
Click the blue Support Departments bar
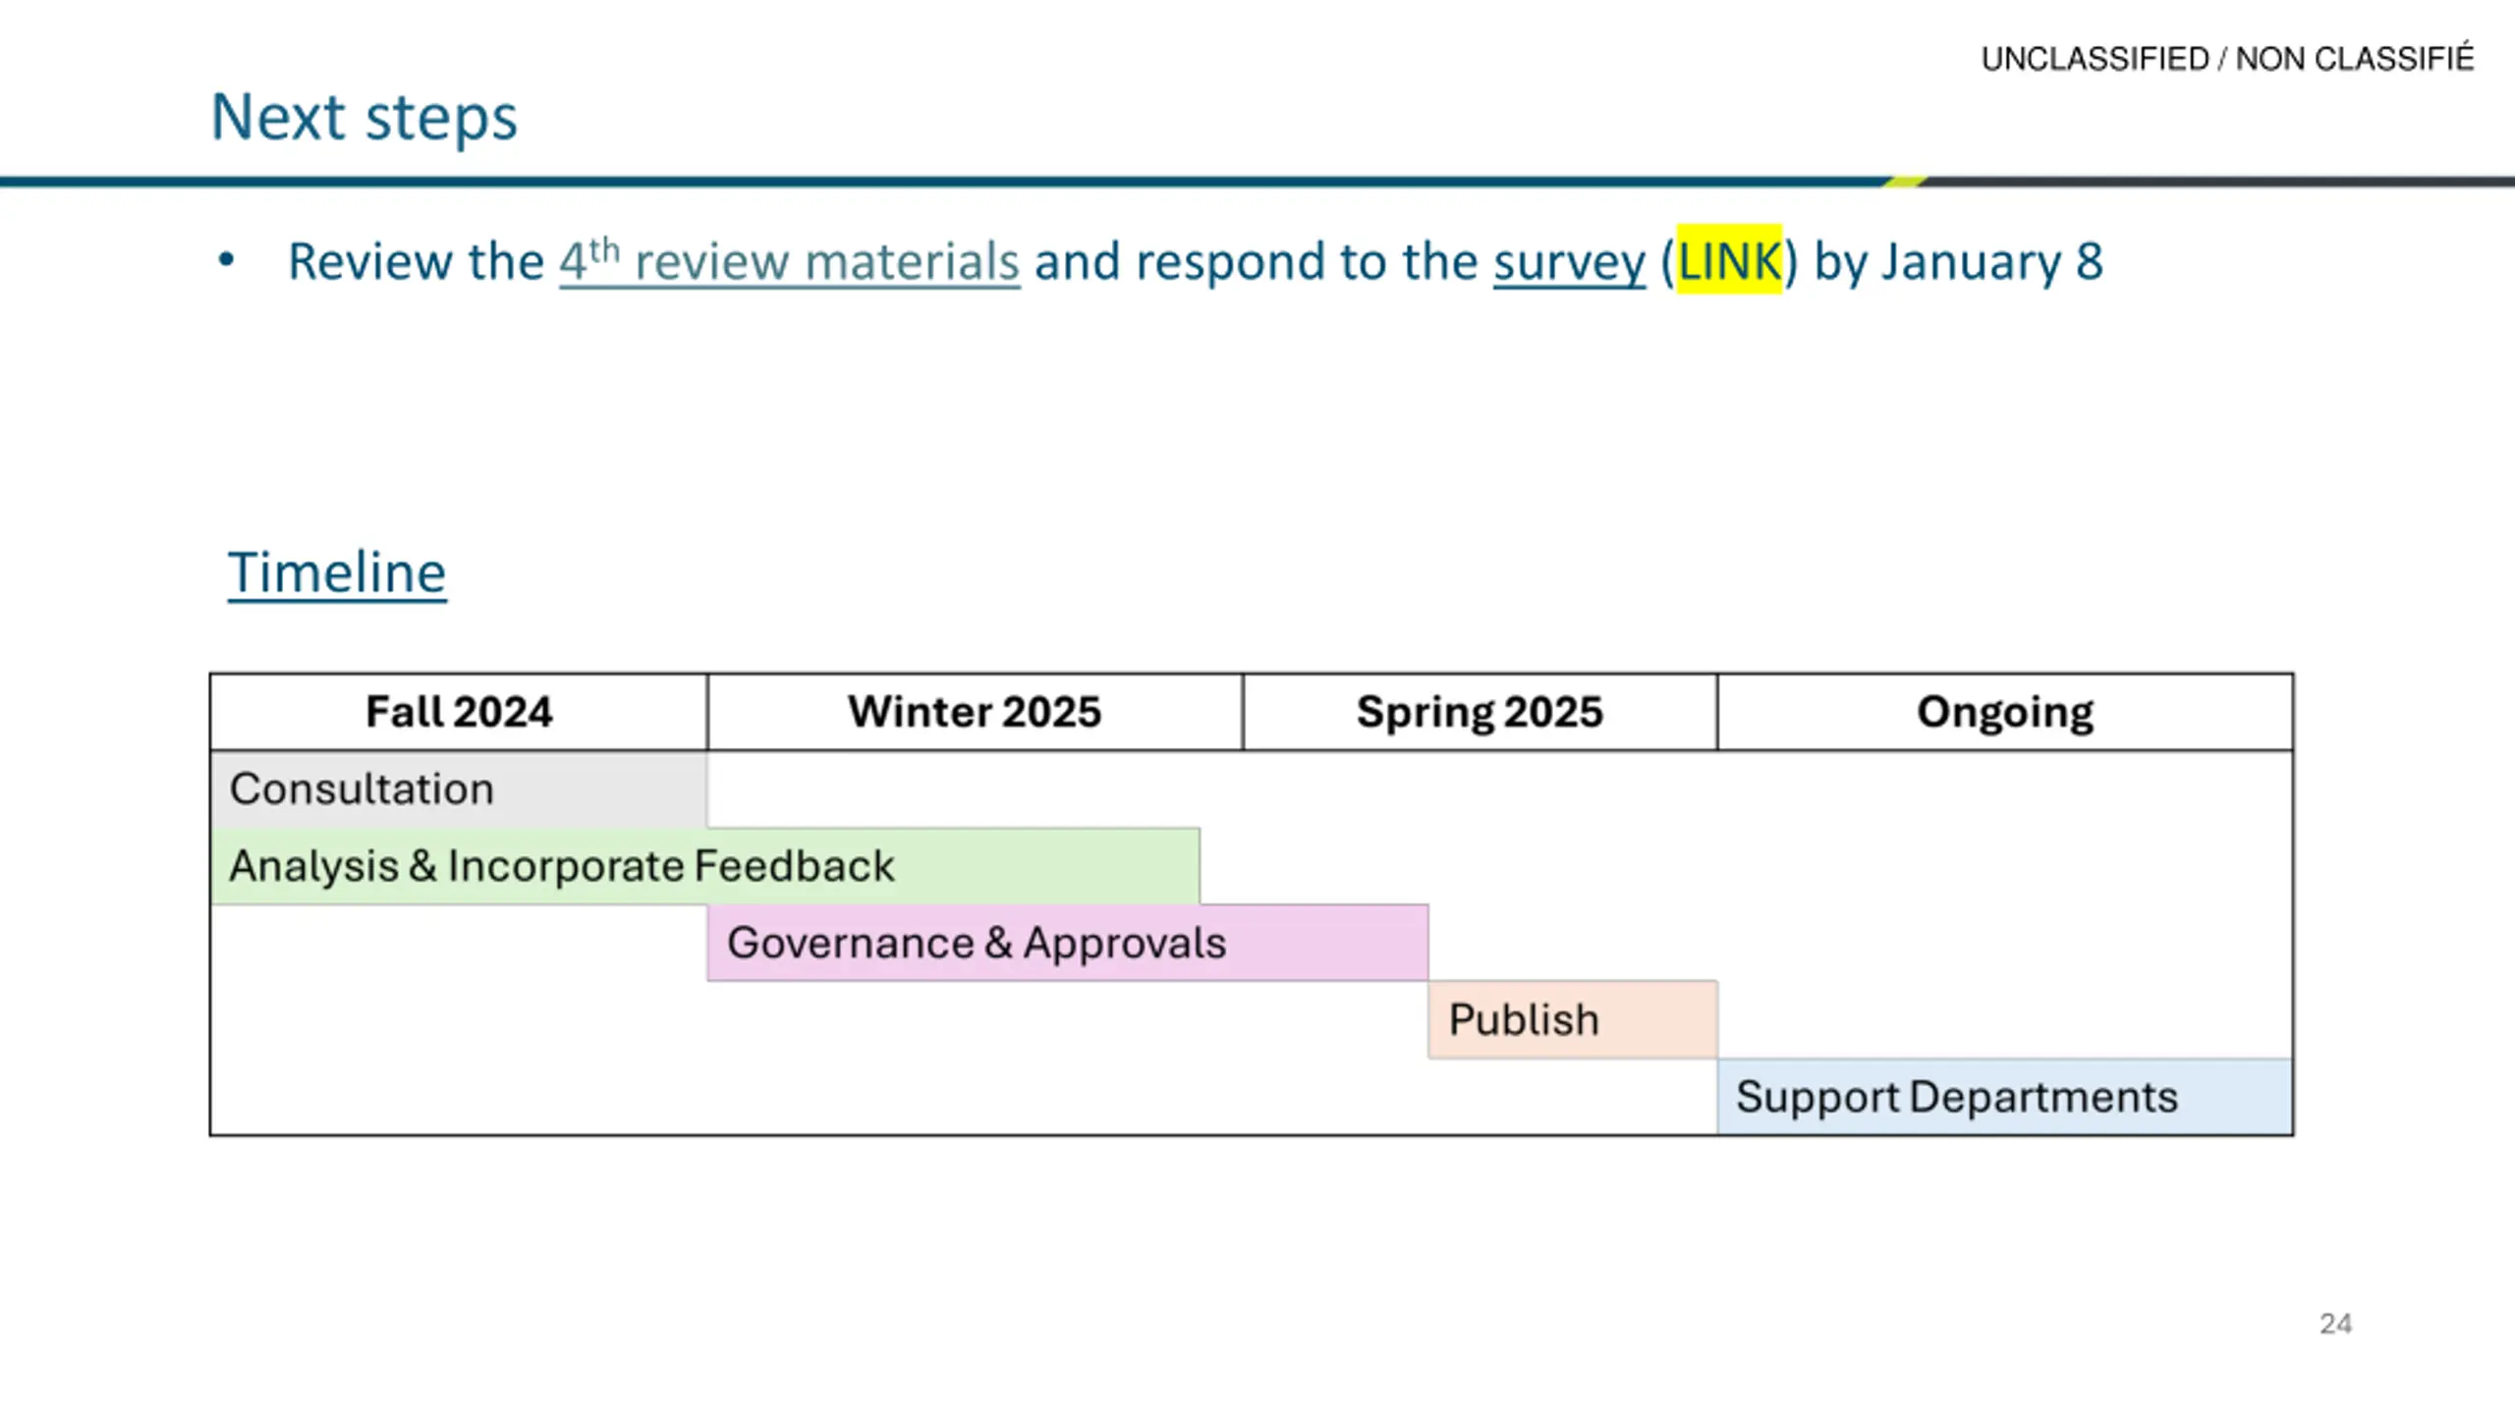point(2005,1097)
